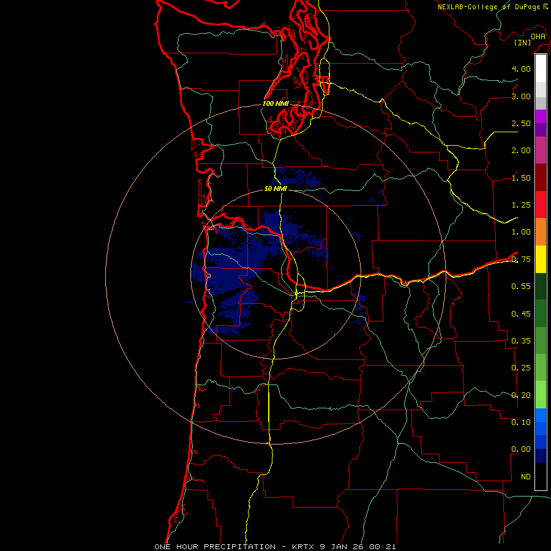Click the '1.50' legend value

pos(521,178)
